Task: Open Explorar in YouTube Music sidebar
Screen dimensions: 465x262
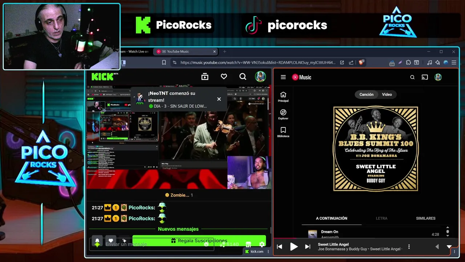Action: pyautogui.click(x=283, y=115)
